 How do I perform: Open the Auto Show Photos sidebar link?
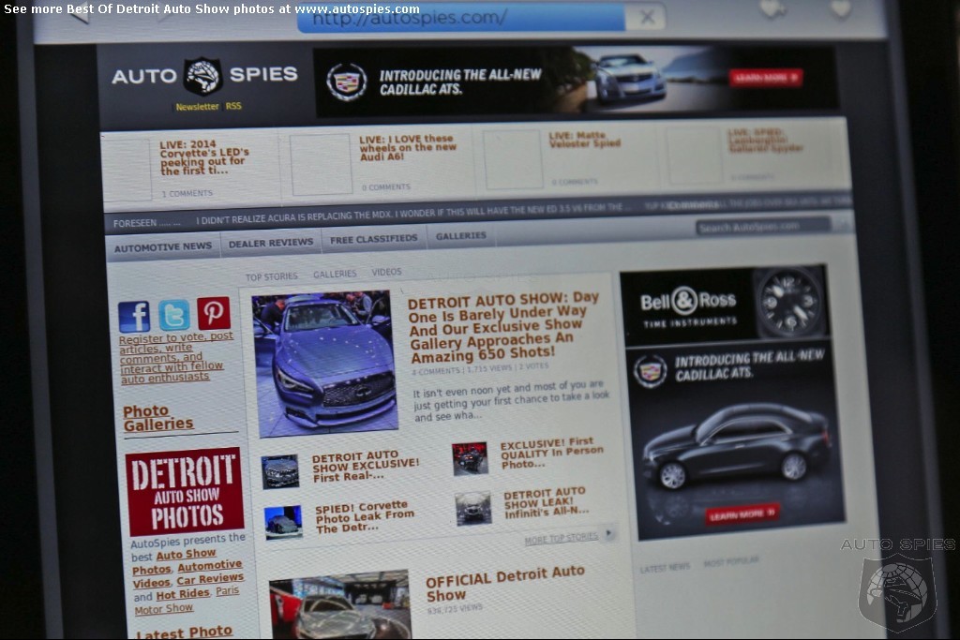(x=174, y=562)
